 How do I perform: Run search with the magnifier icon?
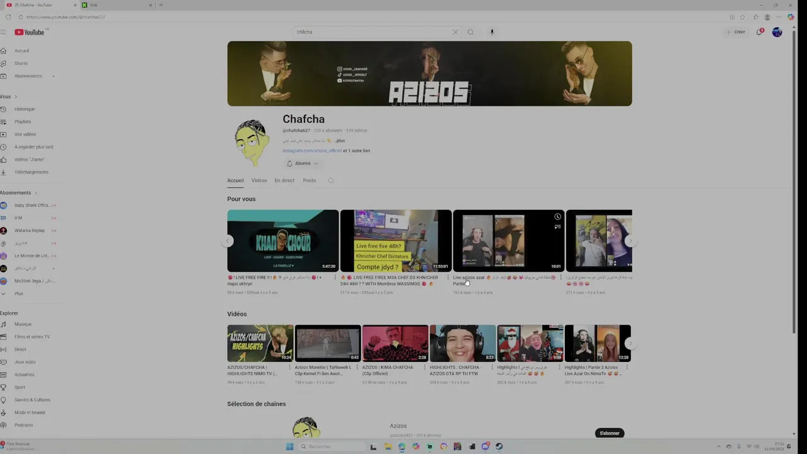470,32
